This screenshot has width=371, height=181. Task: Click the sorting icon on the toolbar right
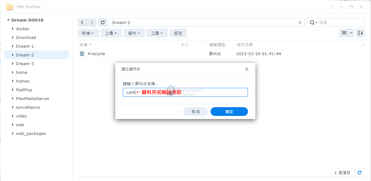pyautogui.click(x=360, y=33)
